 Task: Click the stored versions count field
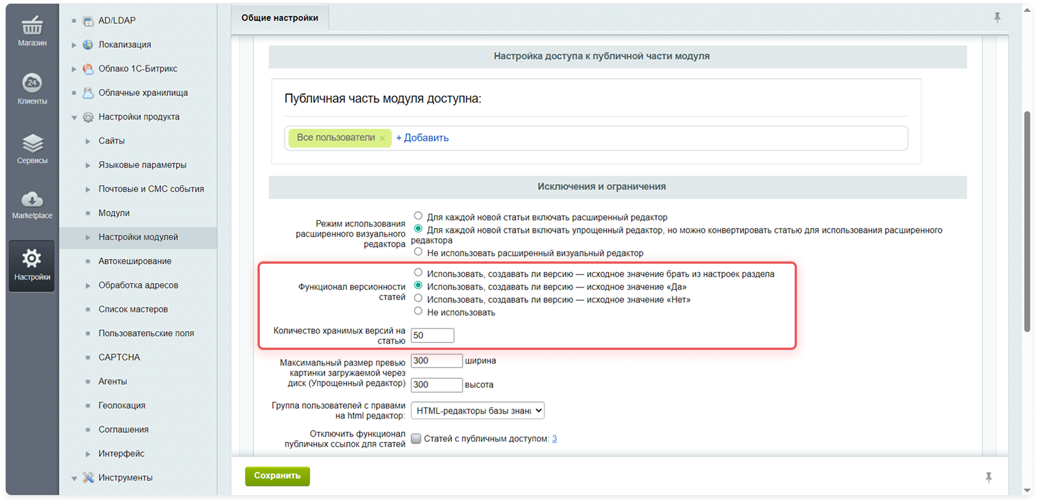pyautogui.click(x=432, y=336)
